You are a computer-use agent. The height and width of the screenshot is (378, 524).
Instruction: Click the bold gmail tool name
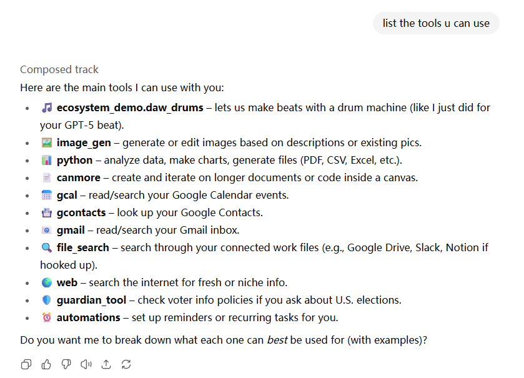[71, 231]
